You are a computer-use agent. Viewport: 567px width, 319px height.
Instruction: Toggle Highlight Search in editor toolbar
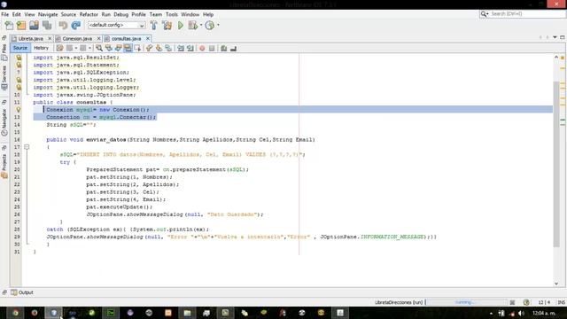click(128, 48)
